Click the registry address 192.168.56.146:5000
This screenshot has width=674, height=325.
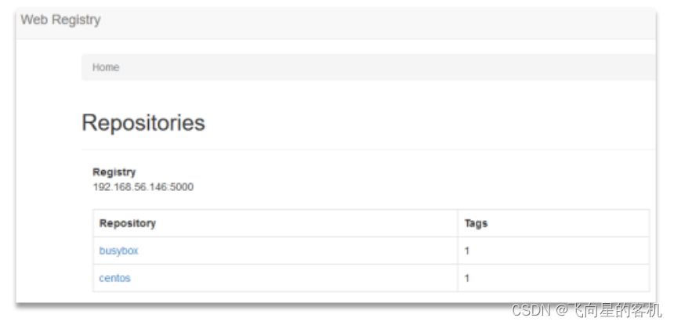pyautogui.click(x=143, y=187)
